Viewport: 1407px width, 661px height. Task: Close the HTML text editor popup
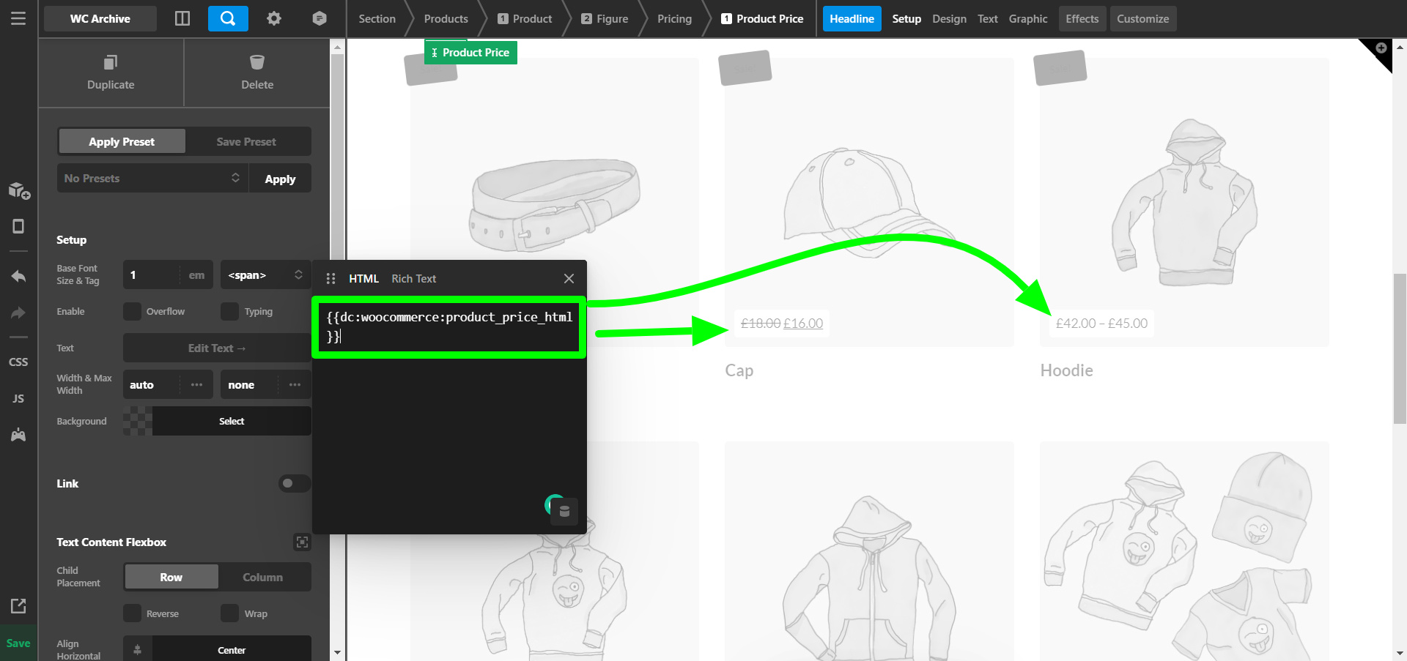[x=569, y=278]
